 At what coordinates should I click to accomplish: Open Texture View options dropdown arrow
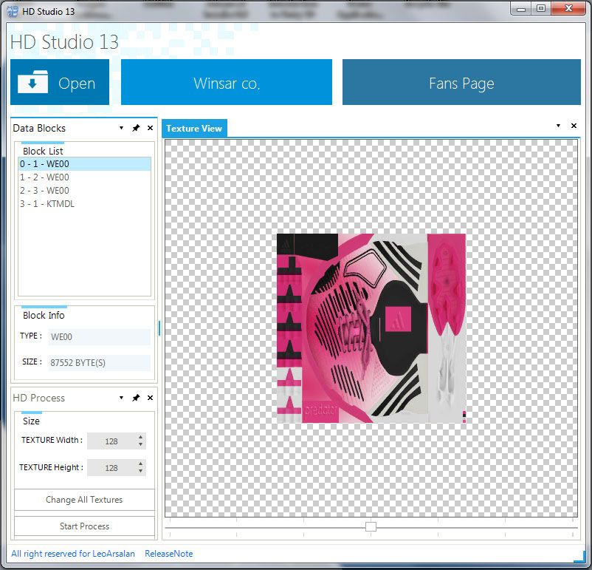[558, 126]
